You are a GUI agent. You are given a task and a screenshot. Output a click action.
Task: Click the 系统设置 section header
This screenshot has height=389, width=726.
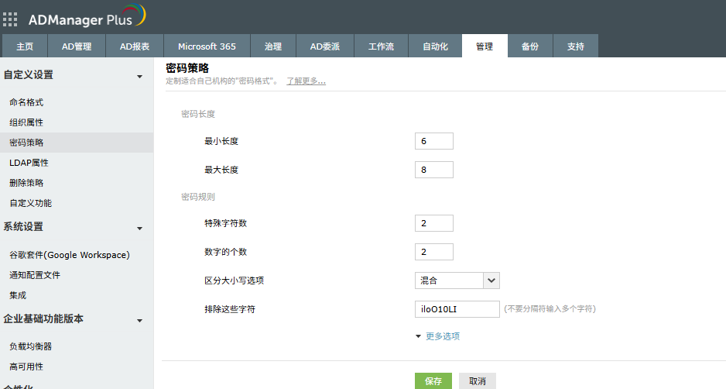point(23,227)
